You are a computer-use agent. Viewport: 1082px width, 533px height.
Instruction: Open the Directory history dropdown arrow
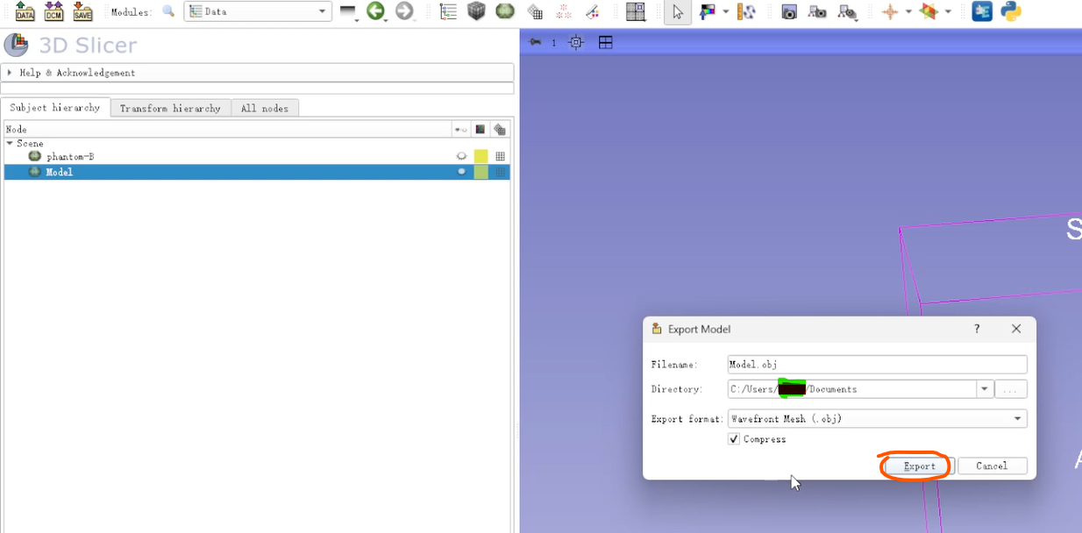click(985, 389)
